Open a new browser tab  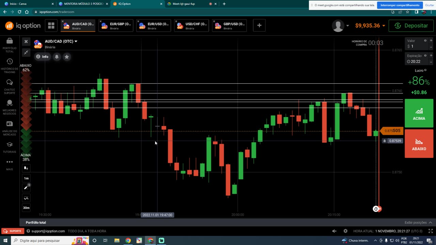[x=224, y=4]
